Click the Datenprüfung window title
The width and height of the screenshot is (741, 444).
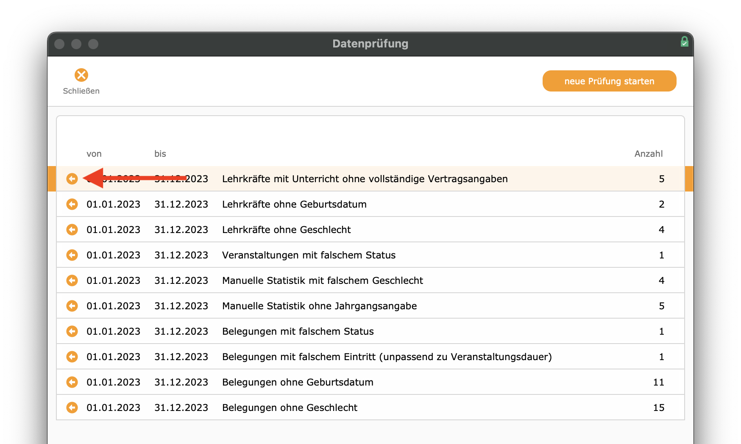(370, 44)
